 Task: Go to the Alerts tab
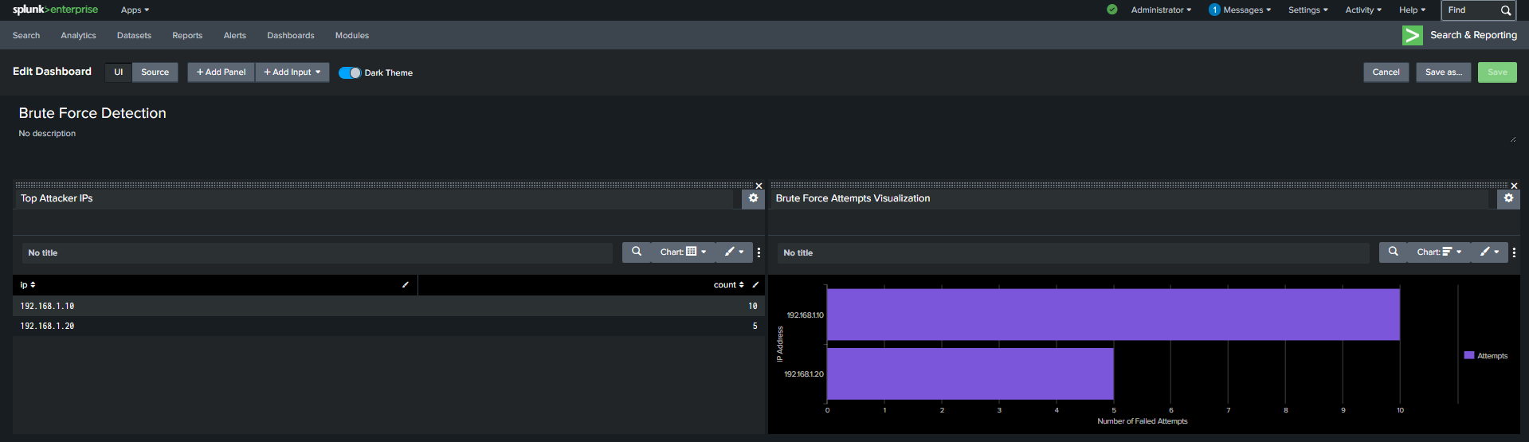tap(234, 36)
